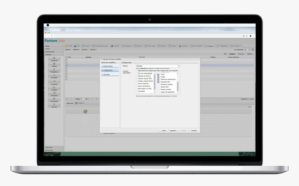Image resolution: width=299 pixels, height=186 pixels.
Task: Open the Conceptos catalog icon
Action: pos(54,76)
